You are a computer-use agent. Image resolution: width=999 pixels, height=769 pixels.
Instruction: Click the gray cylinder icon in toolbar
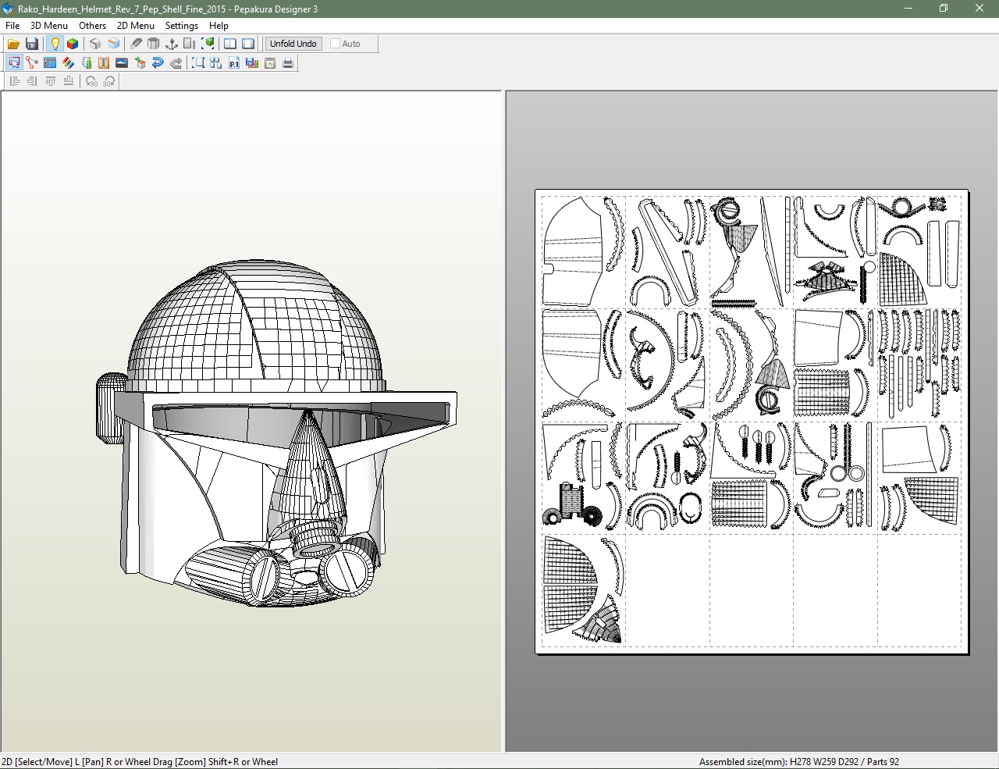point(154,44)
